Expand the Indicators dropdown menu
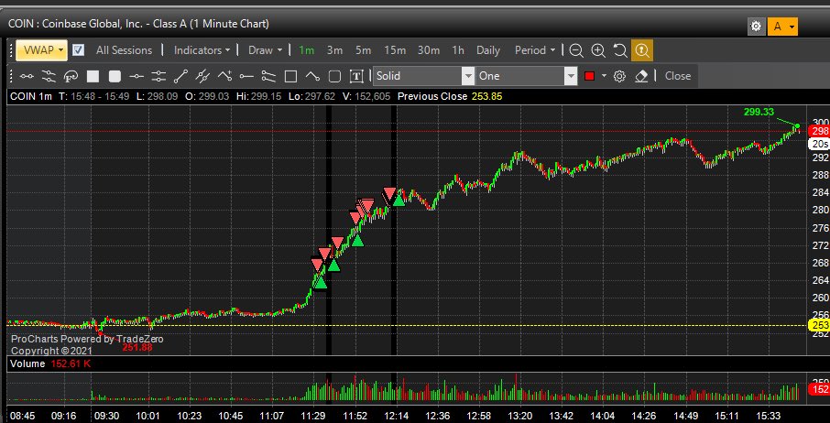Screen dimensions: 830x423 tap(202, 50)
